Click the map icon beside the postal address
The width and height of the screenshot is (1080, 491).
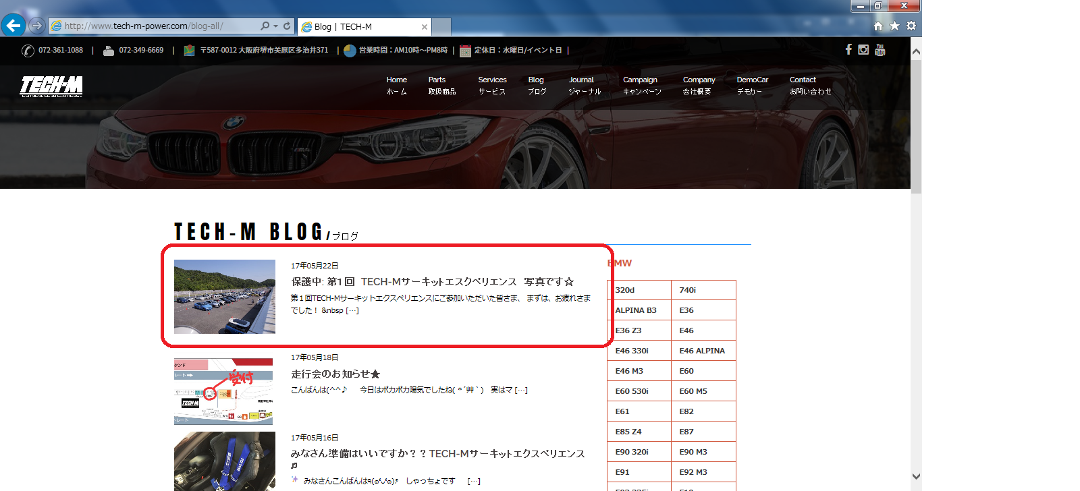(190, 51)
